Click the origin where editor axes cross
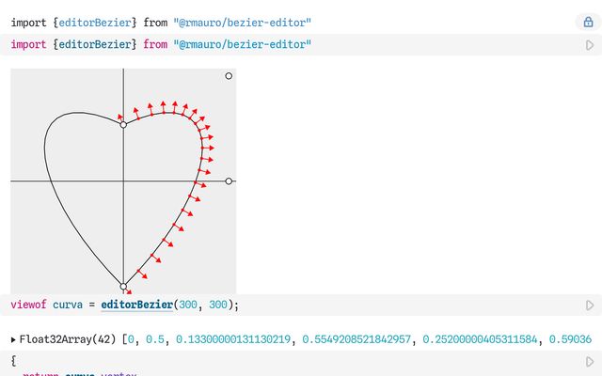602x376 pixels. (123, 180)
